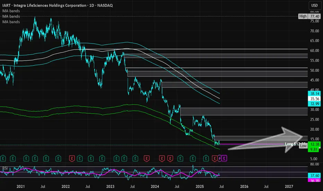This screenshot has width=323, height=191.
Task: Click the magenta 36.70 RSI average label
Action: pyautogui.click(x=314, y=181)
